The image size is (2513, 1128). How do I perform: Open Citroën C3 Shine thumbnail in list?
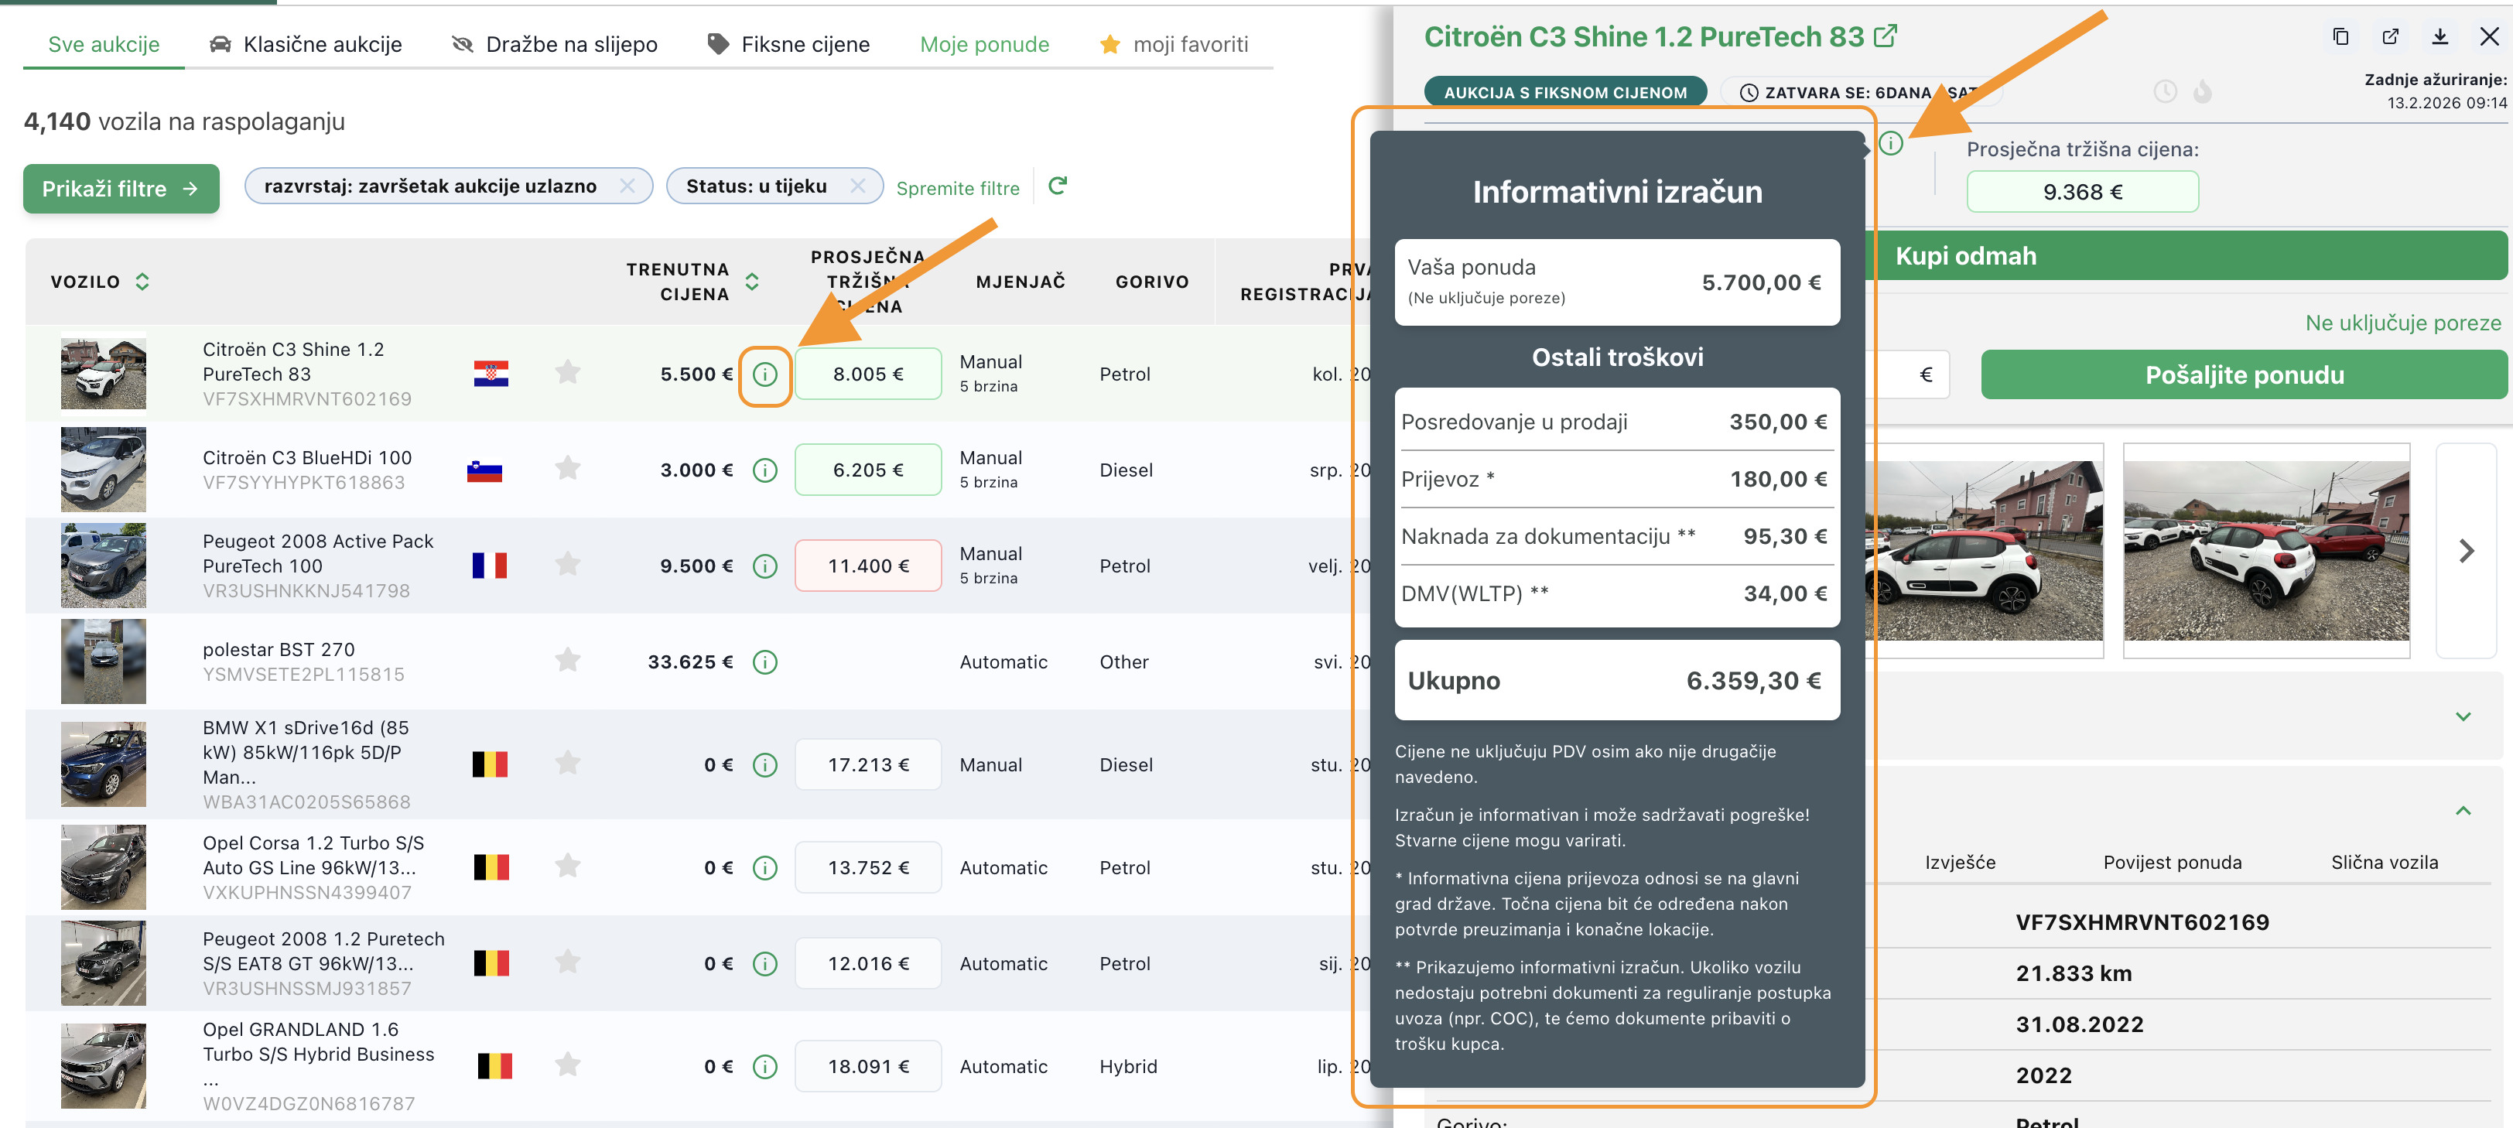tap(104, 374)
